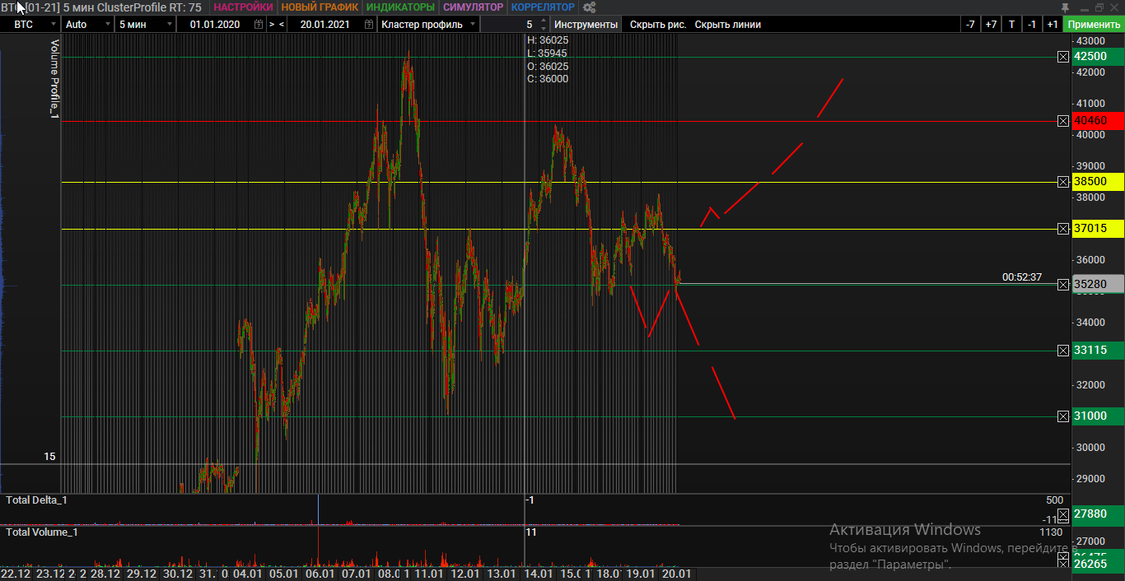Remove the 31000 level line marker
Image resolution: width=1125 pixels, height=581 pixels.
[x=1063, y=416]
